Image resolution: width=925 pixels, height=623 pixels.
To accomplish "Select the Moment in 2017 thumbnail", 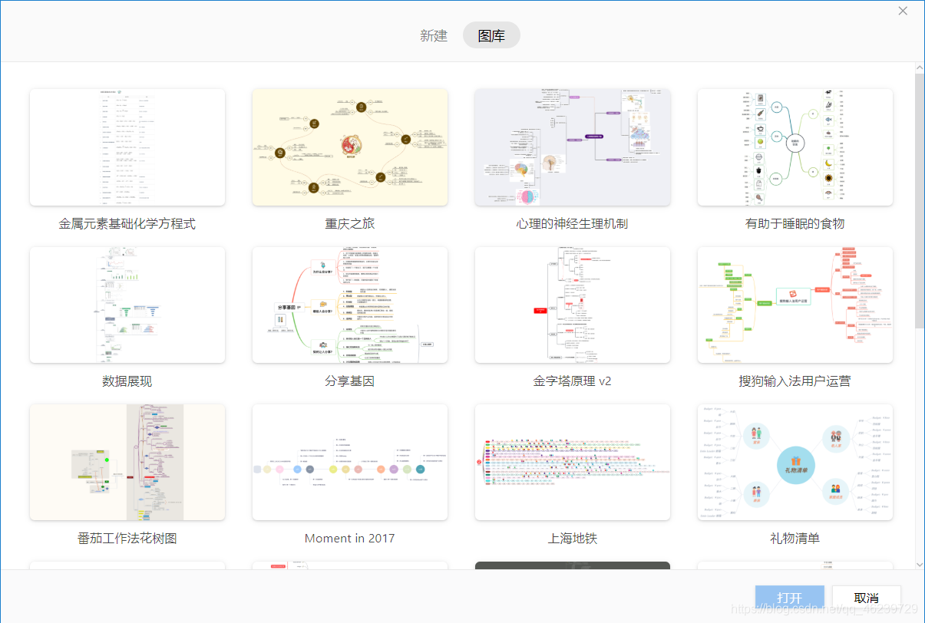I will point(350,463).
